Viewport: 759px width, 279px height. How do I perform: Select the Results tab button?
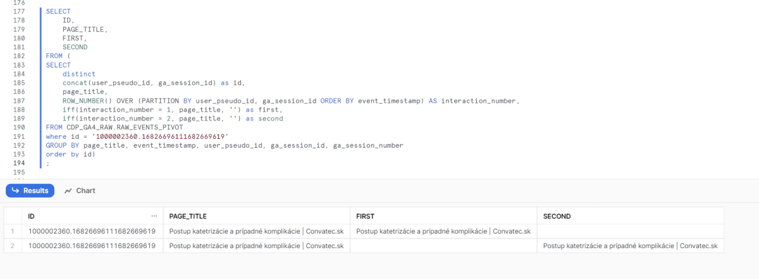(30, 191)
